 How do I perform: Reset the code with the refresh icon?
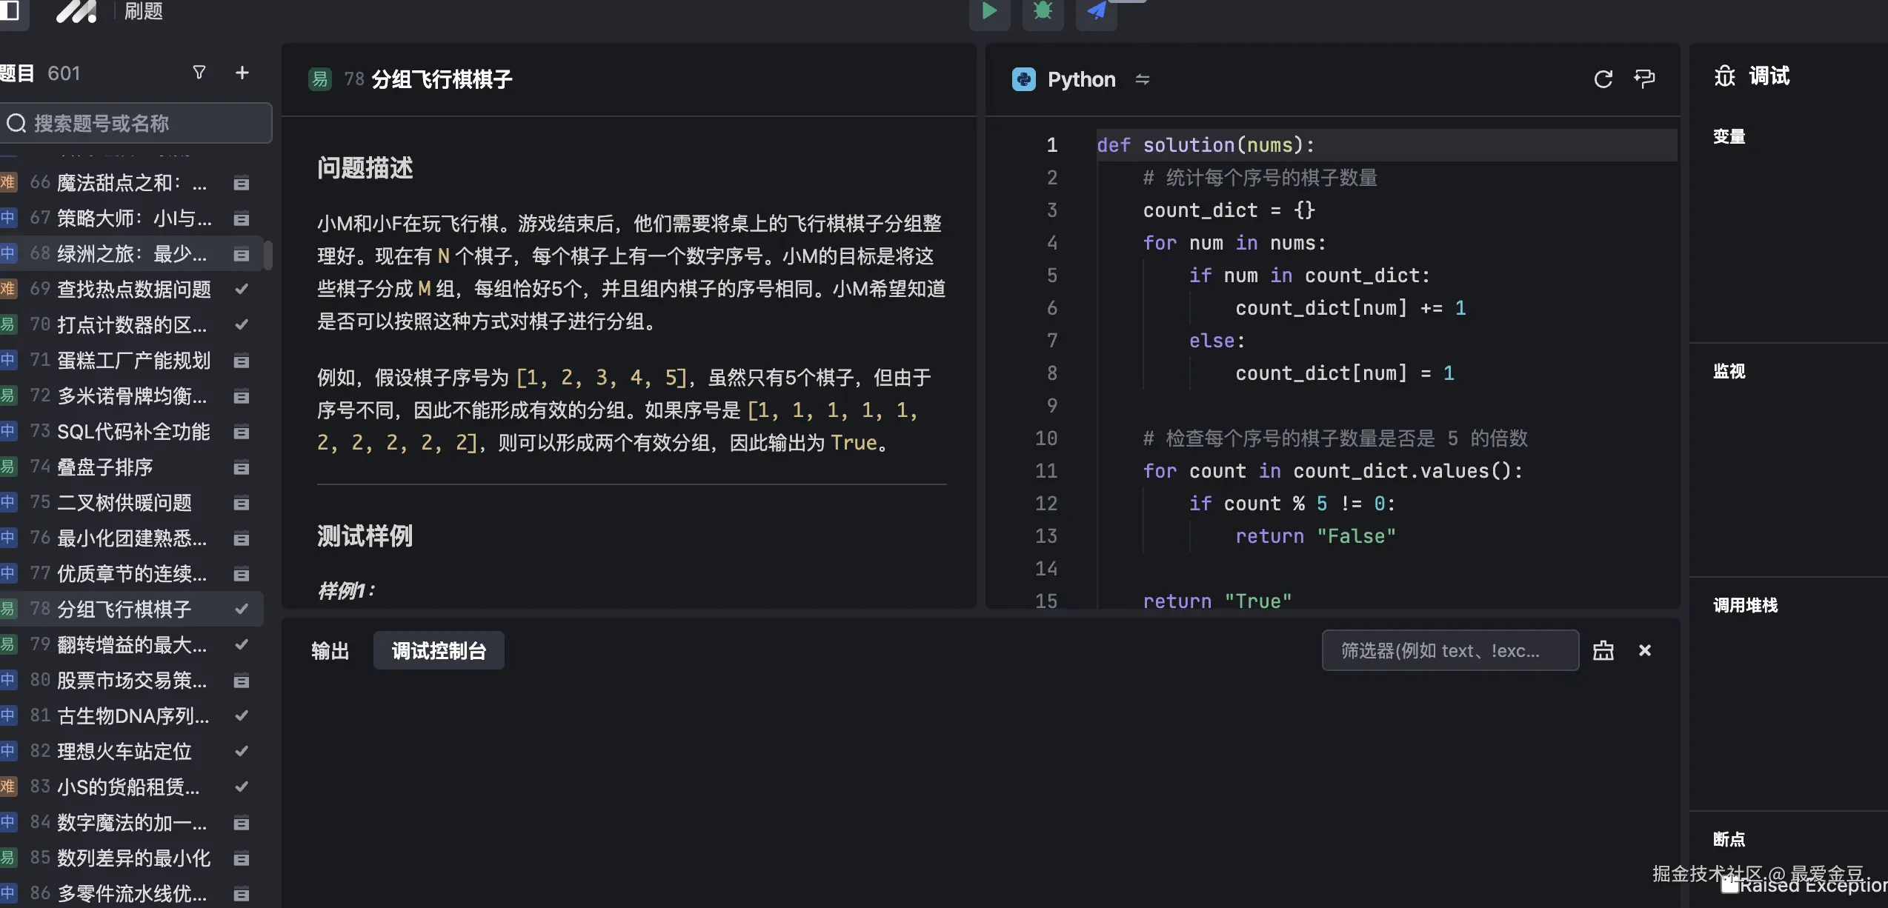[x=1603, y=79]
